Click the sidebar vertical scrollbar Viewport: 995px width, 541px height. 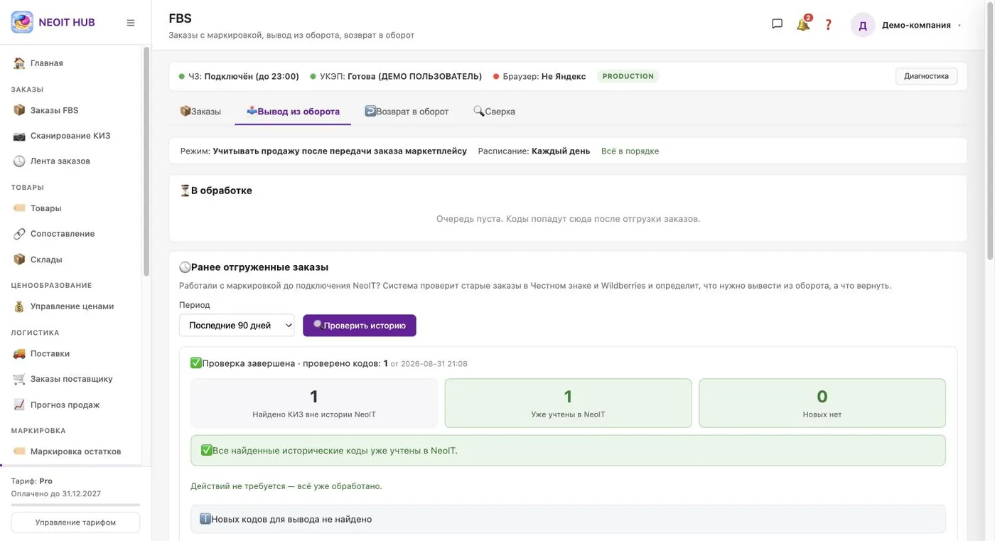click(146, 161)
